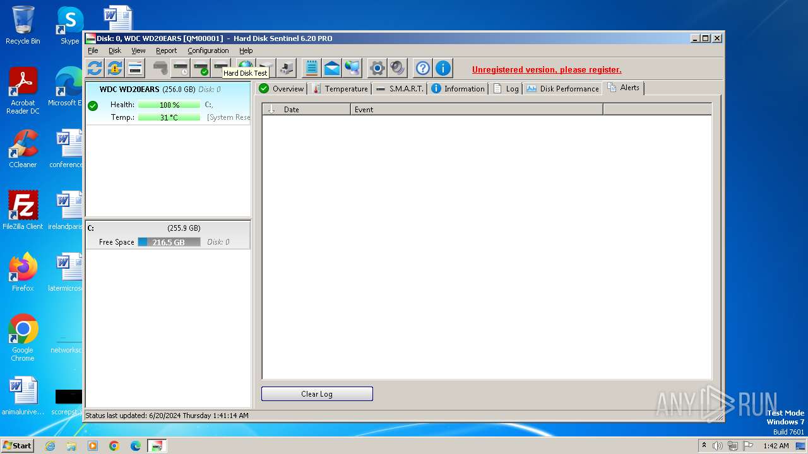The height and width of the screenshot is (454, 808).
Task: Click the disk-with-green-check toolbar icon
Action: (x=201, y=67)
